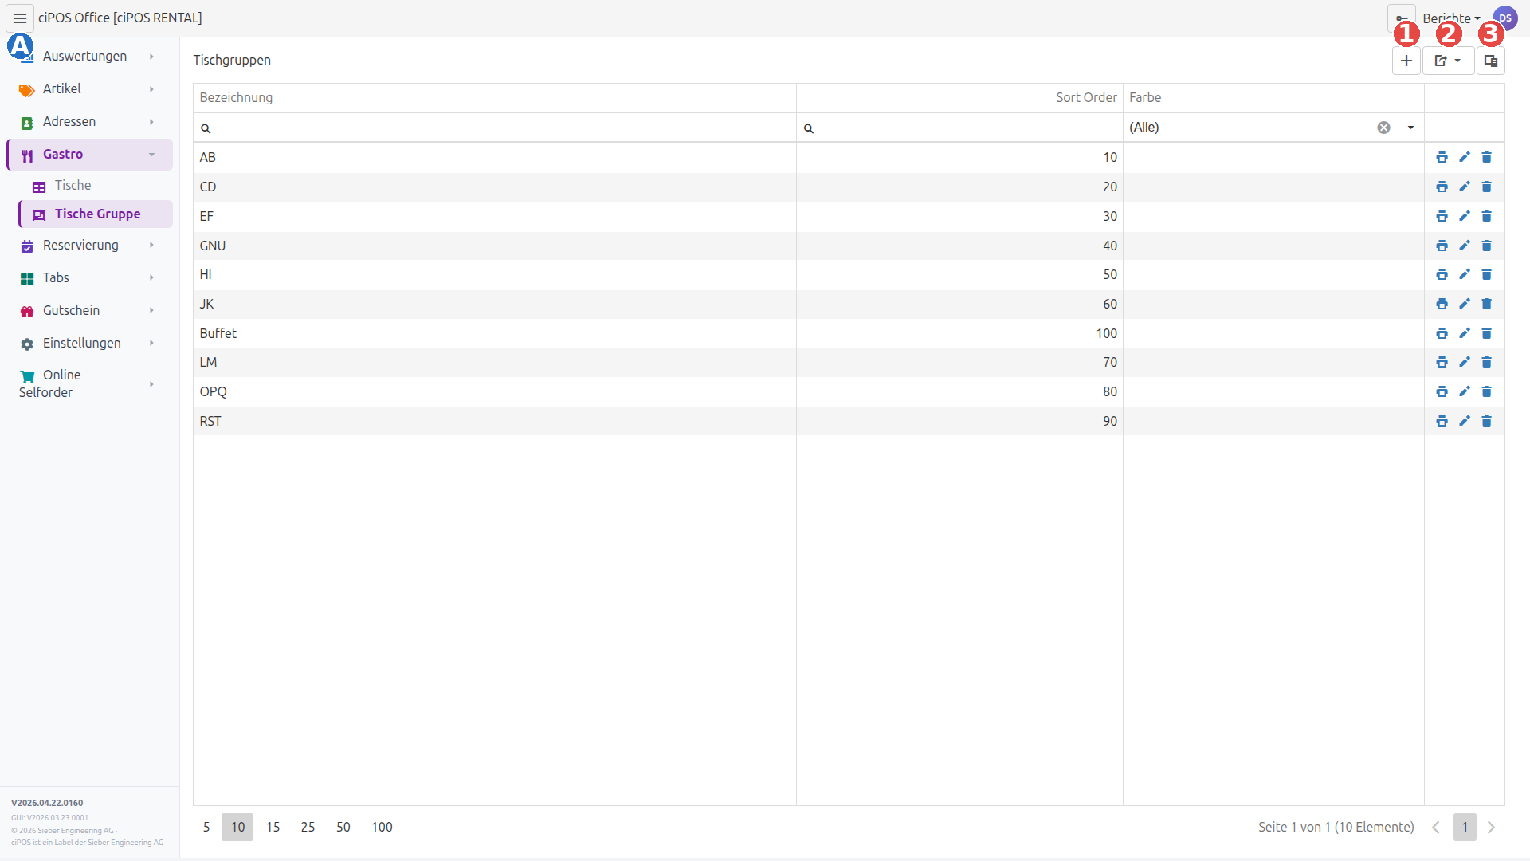Open the Auswertungen menu
The width and height of the screenshot is (1530, 861).
(x=89, y=57)
